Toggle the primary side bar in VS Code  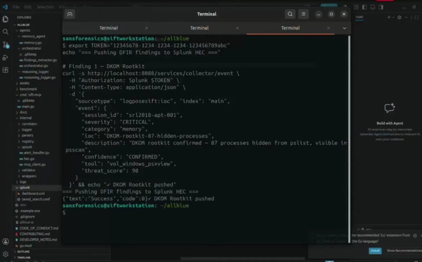tap(364, 7)
